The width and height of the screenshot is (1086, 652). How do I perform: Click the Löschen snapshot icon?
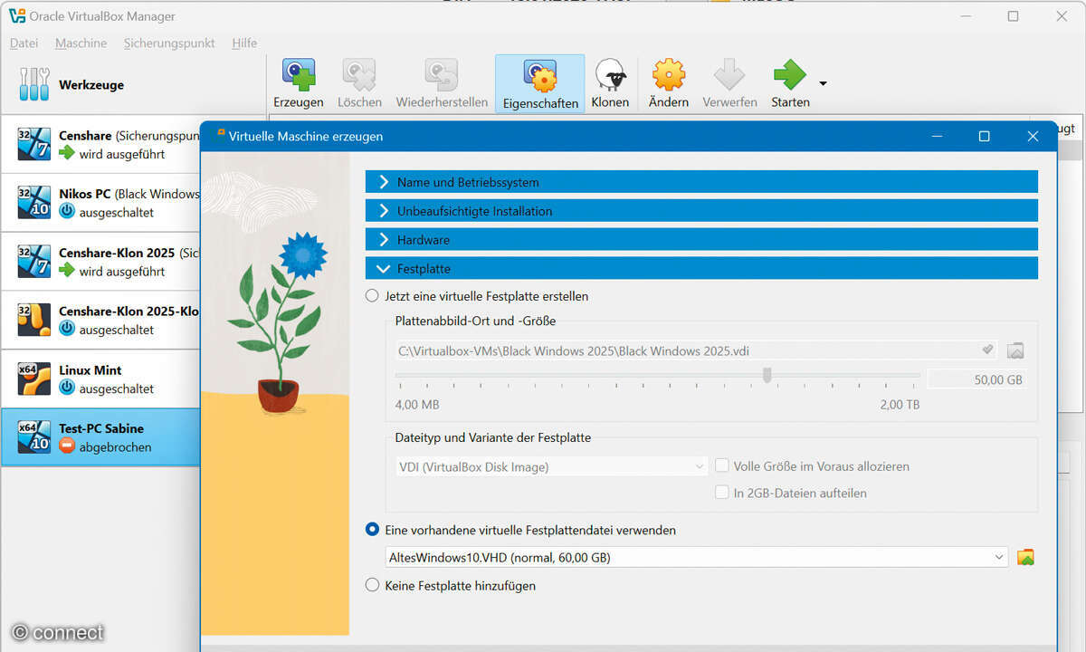point(359,74)
